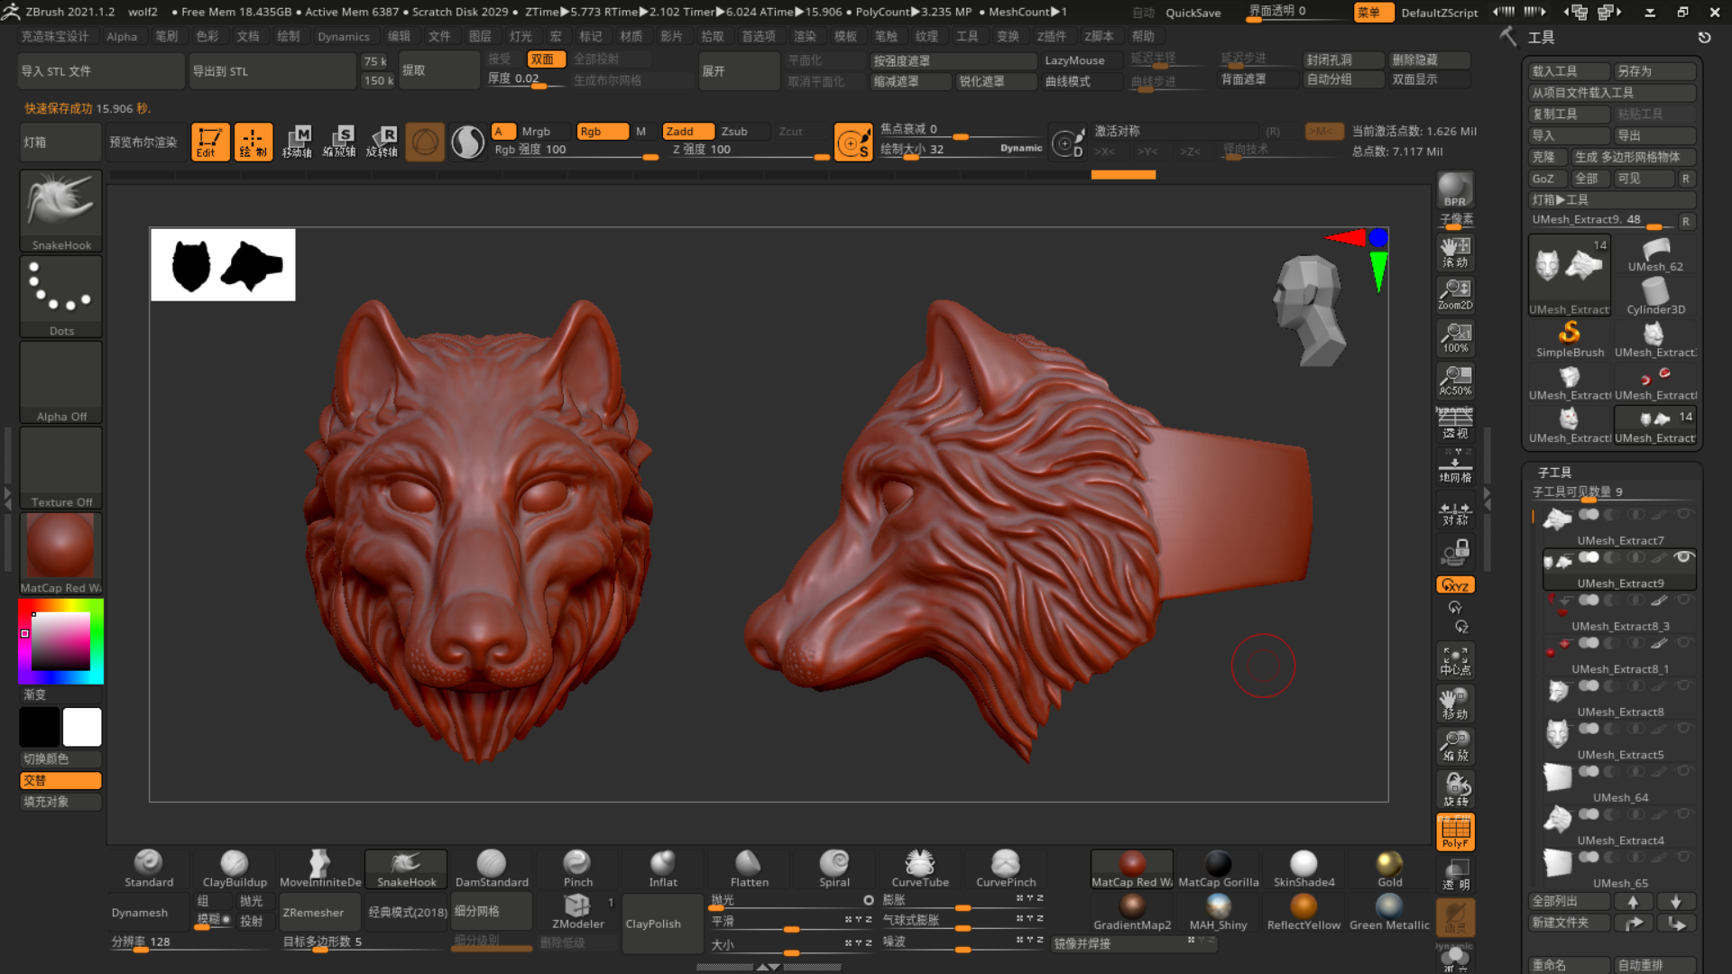Select the ClayBuildup brush
Viewport: 1732px width, 974px height.
click(233, 868)
